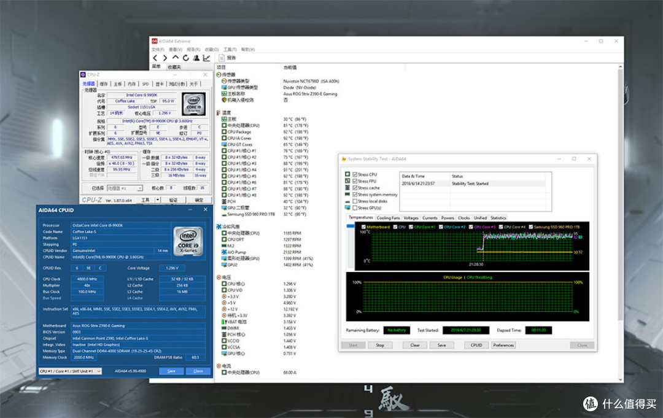
Task: Click the +12 V voltage icon
Action: [x=224, y=309]
